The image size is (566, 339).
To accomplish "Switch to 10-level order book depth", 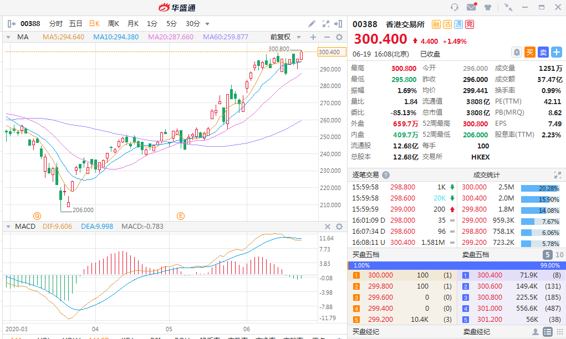I will point(559,255).
